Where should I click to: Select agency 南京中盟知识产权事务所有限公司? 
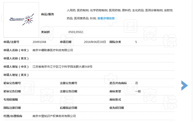(54, 116)
